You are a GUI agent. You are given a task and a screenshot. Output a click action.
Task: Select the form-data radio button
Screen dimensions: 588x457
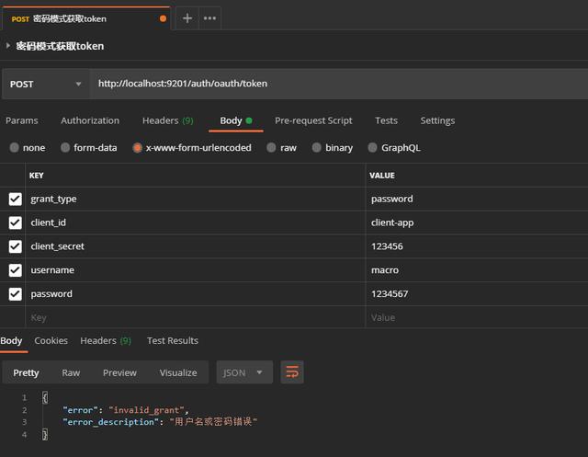pos(65,147)
